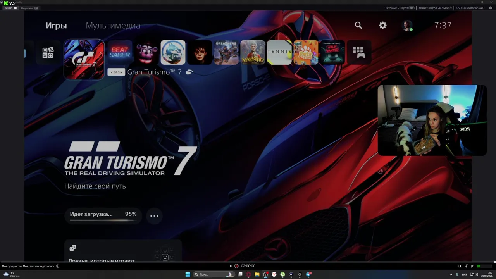This screenshot has height=279, width=496.
Task: Open File Explorer from taskbar
Action: (257, 274)
